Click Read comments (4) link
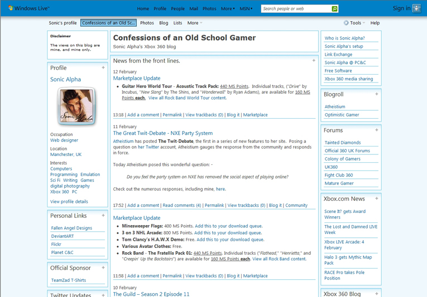 [x=181, y=206]
